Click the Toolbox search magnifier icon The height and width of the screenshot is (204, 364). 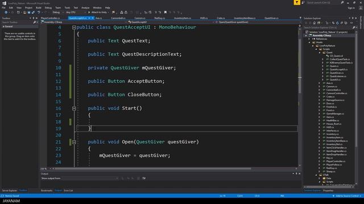coord(35,22)
